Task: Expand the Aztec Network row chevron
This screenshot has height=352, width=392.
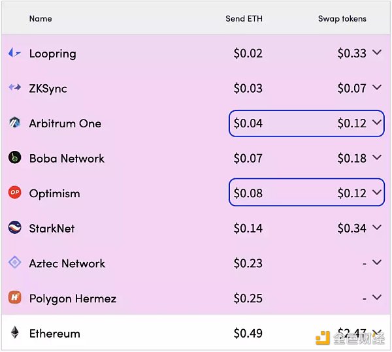Action: pos(377,262)
